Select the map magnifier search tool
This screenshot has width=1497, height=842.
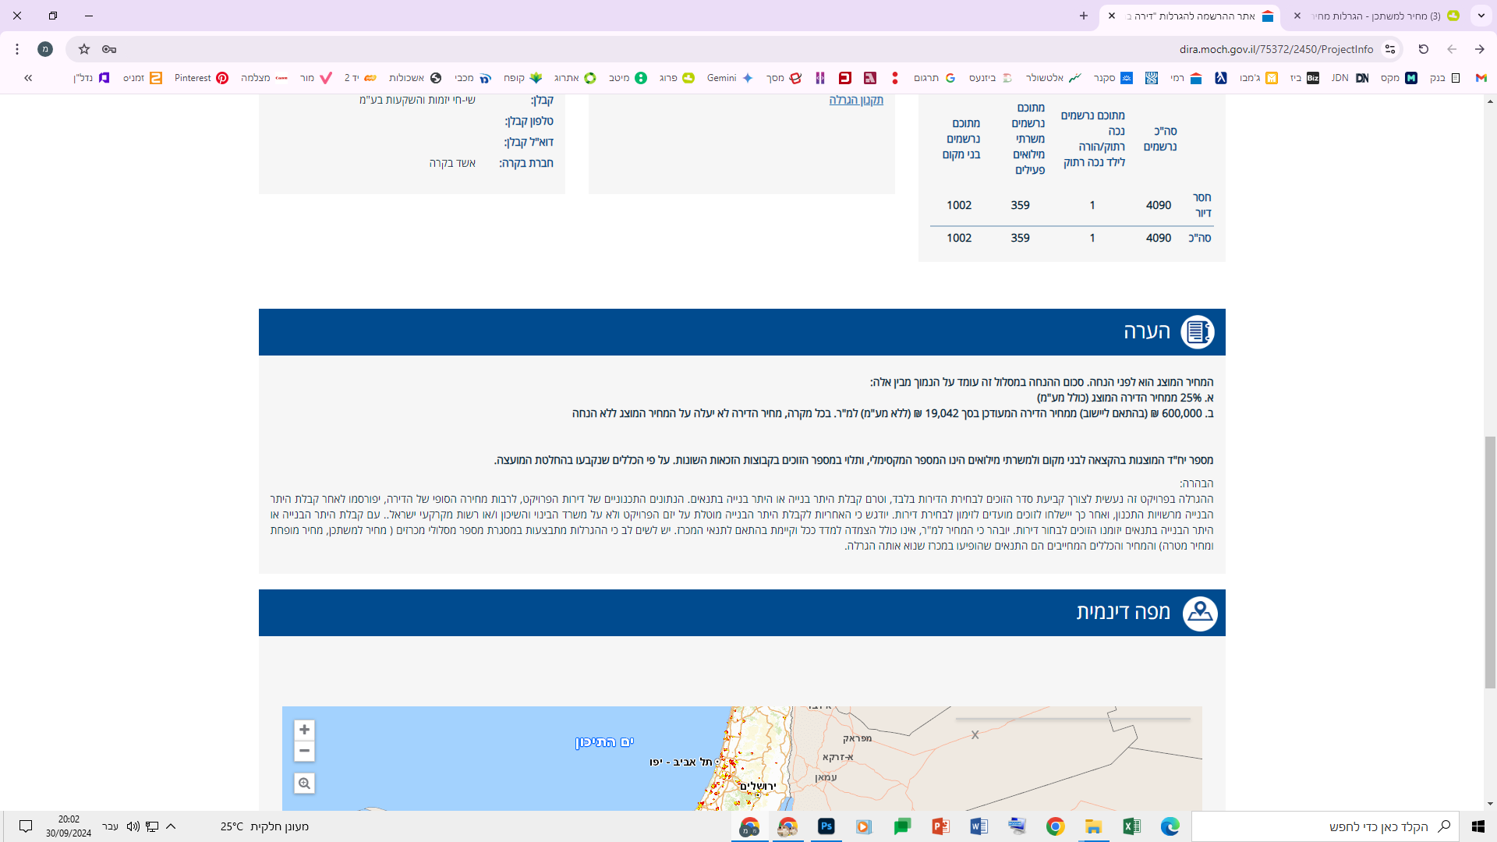coord(304,783)
